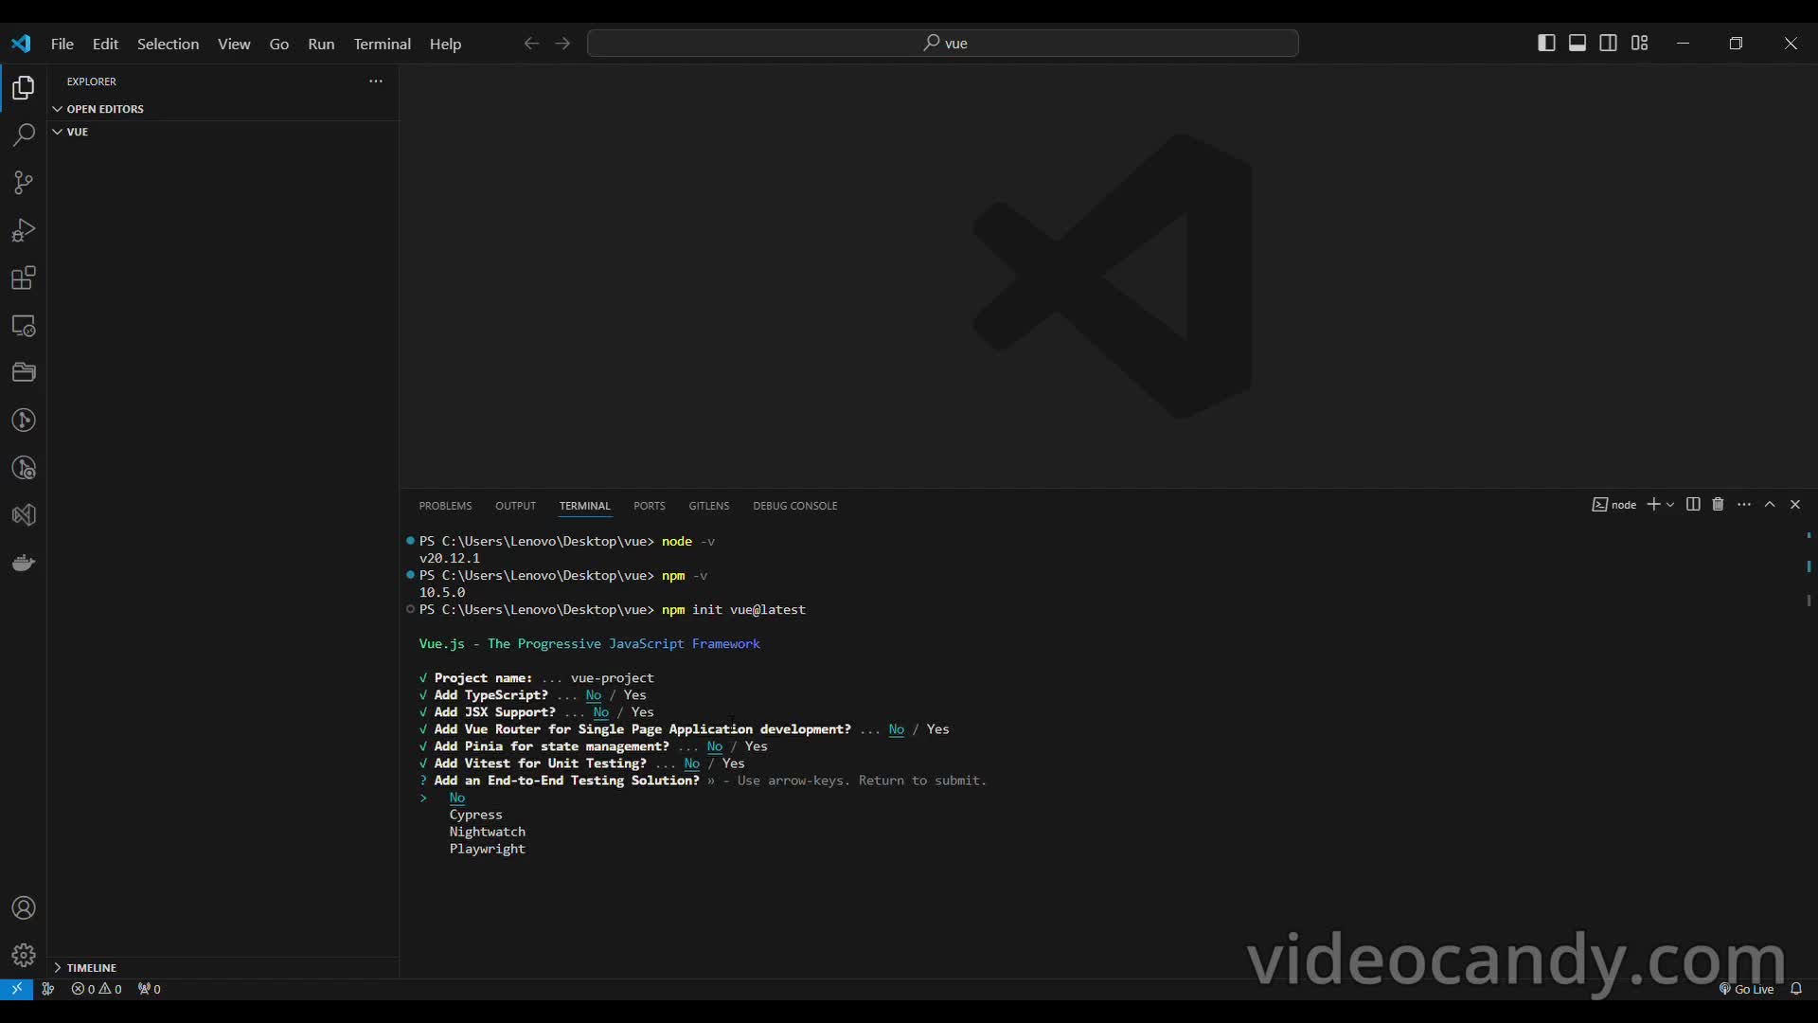Maximize panel size with chevron up
Screen dimensions: 1818x1023
click(x=1770, y=505)
